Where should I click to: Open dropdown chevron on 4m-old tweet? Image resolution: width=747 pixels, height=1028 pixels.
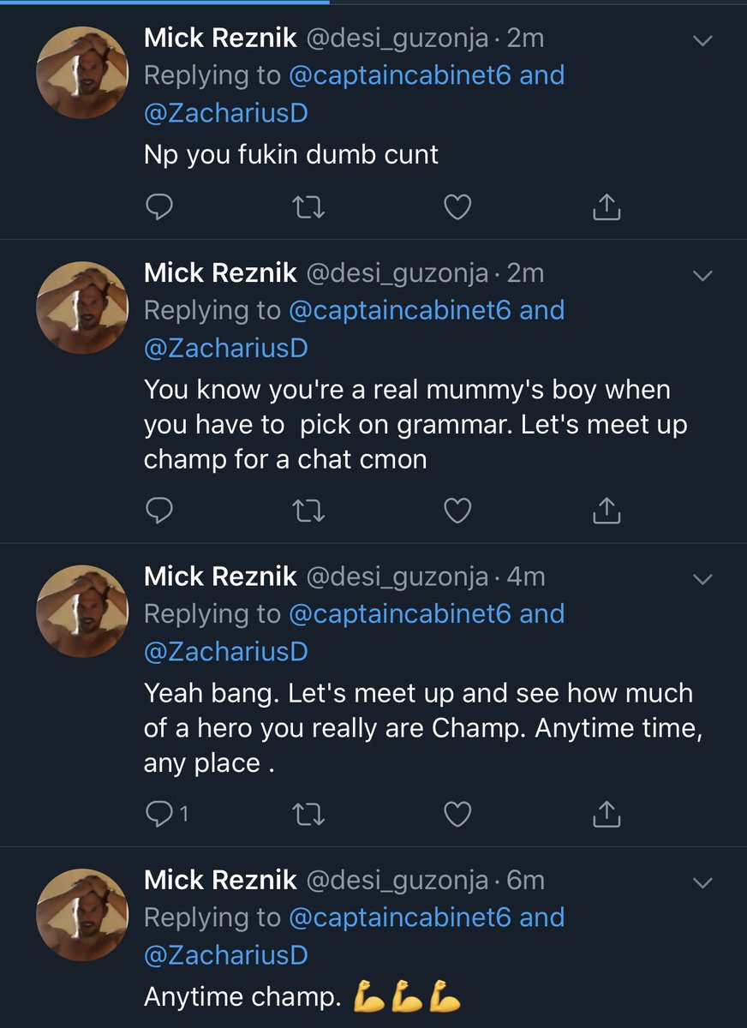click(x=702, y=579)
